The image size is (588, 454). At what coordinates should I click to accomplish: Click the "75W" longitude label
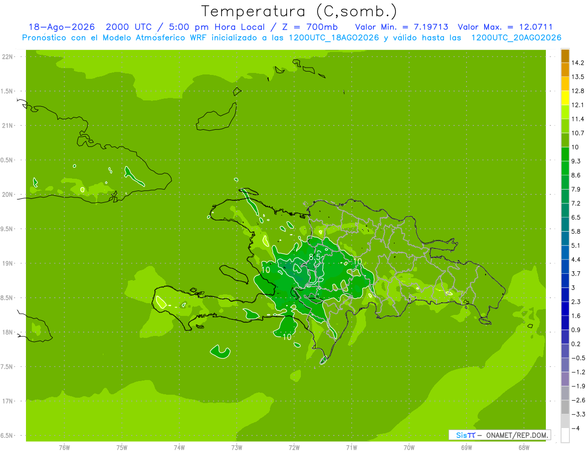click(x=122, y=448)
